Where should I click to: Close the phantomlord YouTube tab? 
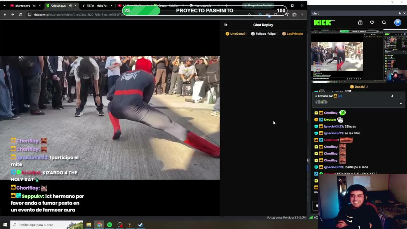tap(40, 5)
